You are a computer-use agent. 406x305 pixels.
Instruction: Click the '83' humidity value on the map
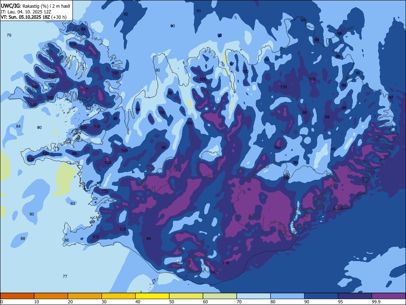tap(73, 204)
